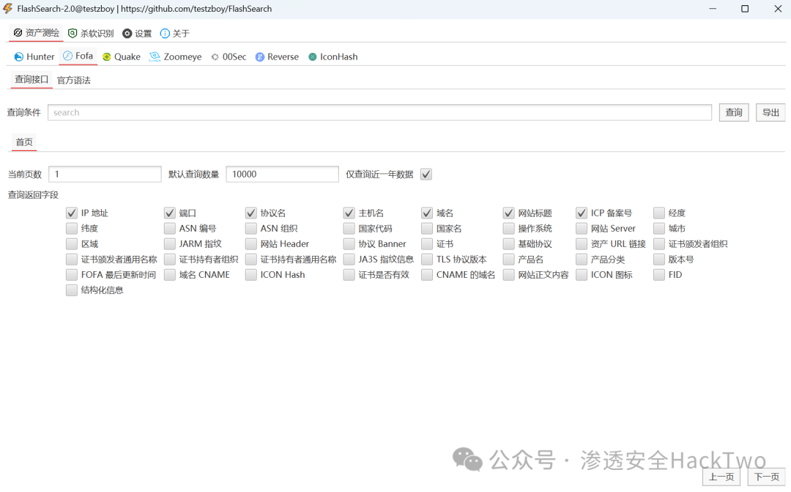The width and height of the screenshot is (791, 492).
Task: Click the Zoomeye engine icon
Action: tap(155, 56)
